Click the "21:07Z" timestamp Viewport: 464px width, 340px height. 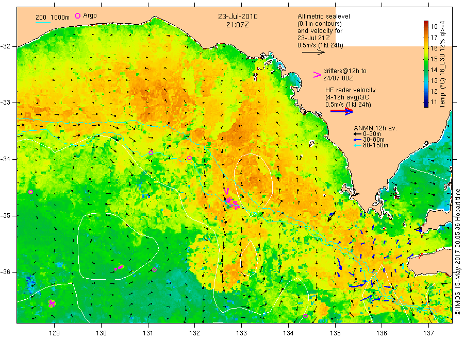coord(238,25)
